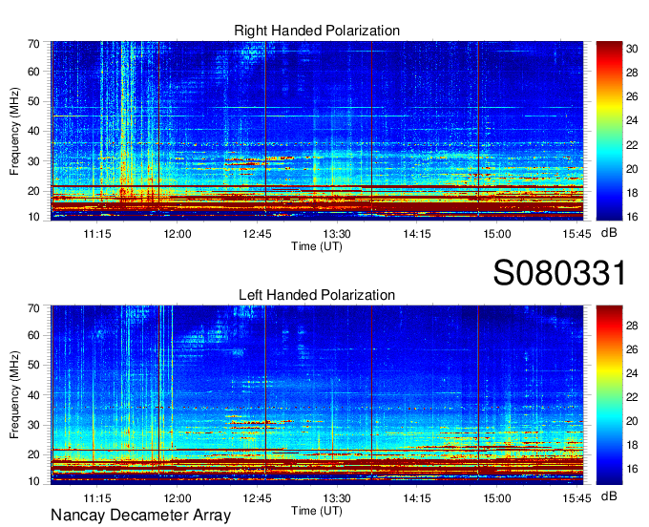
Task: Click the 24 dB label on the lower color bar
Action: click(632, 373)
